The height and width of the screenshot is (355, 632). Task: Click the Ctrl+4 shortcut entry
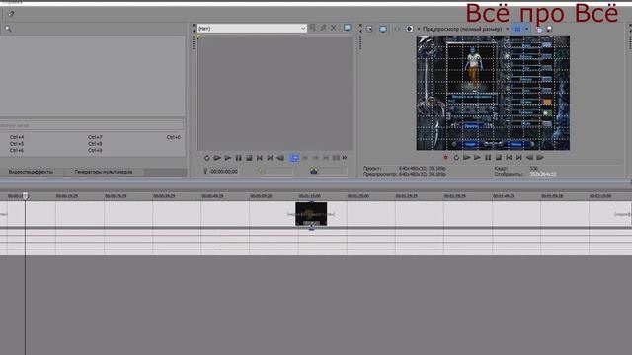pyautogui.click(x=17, y=137)
